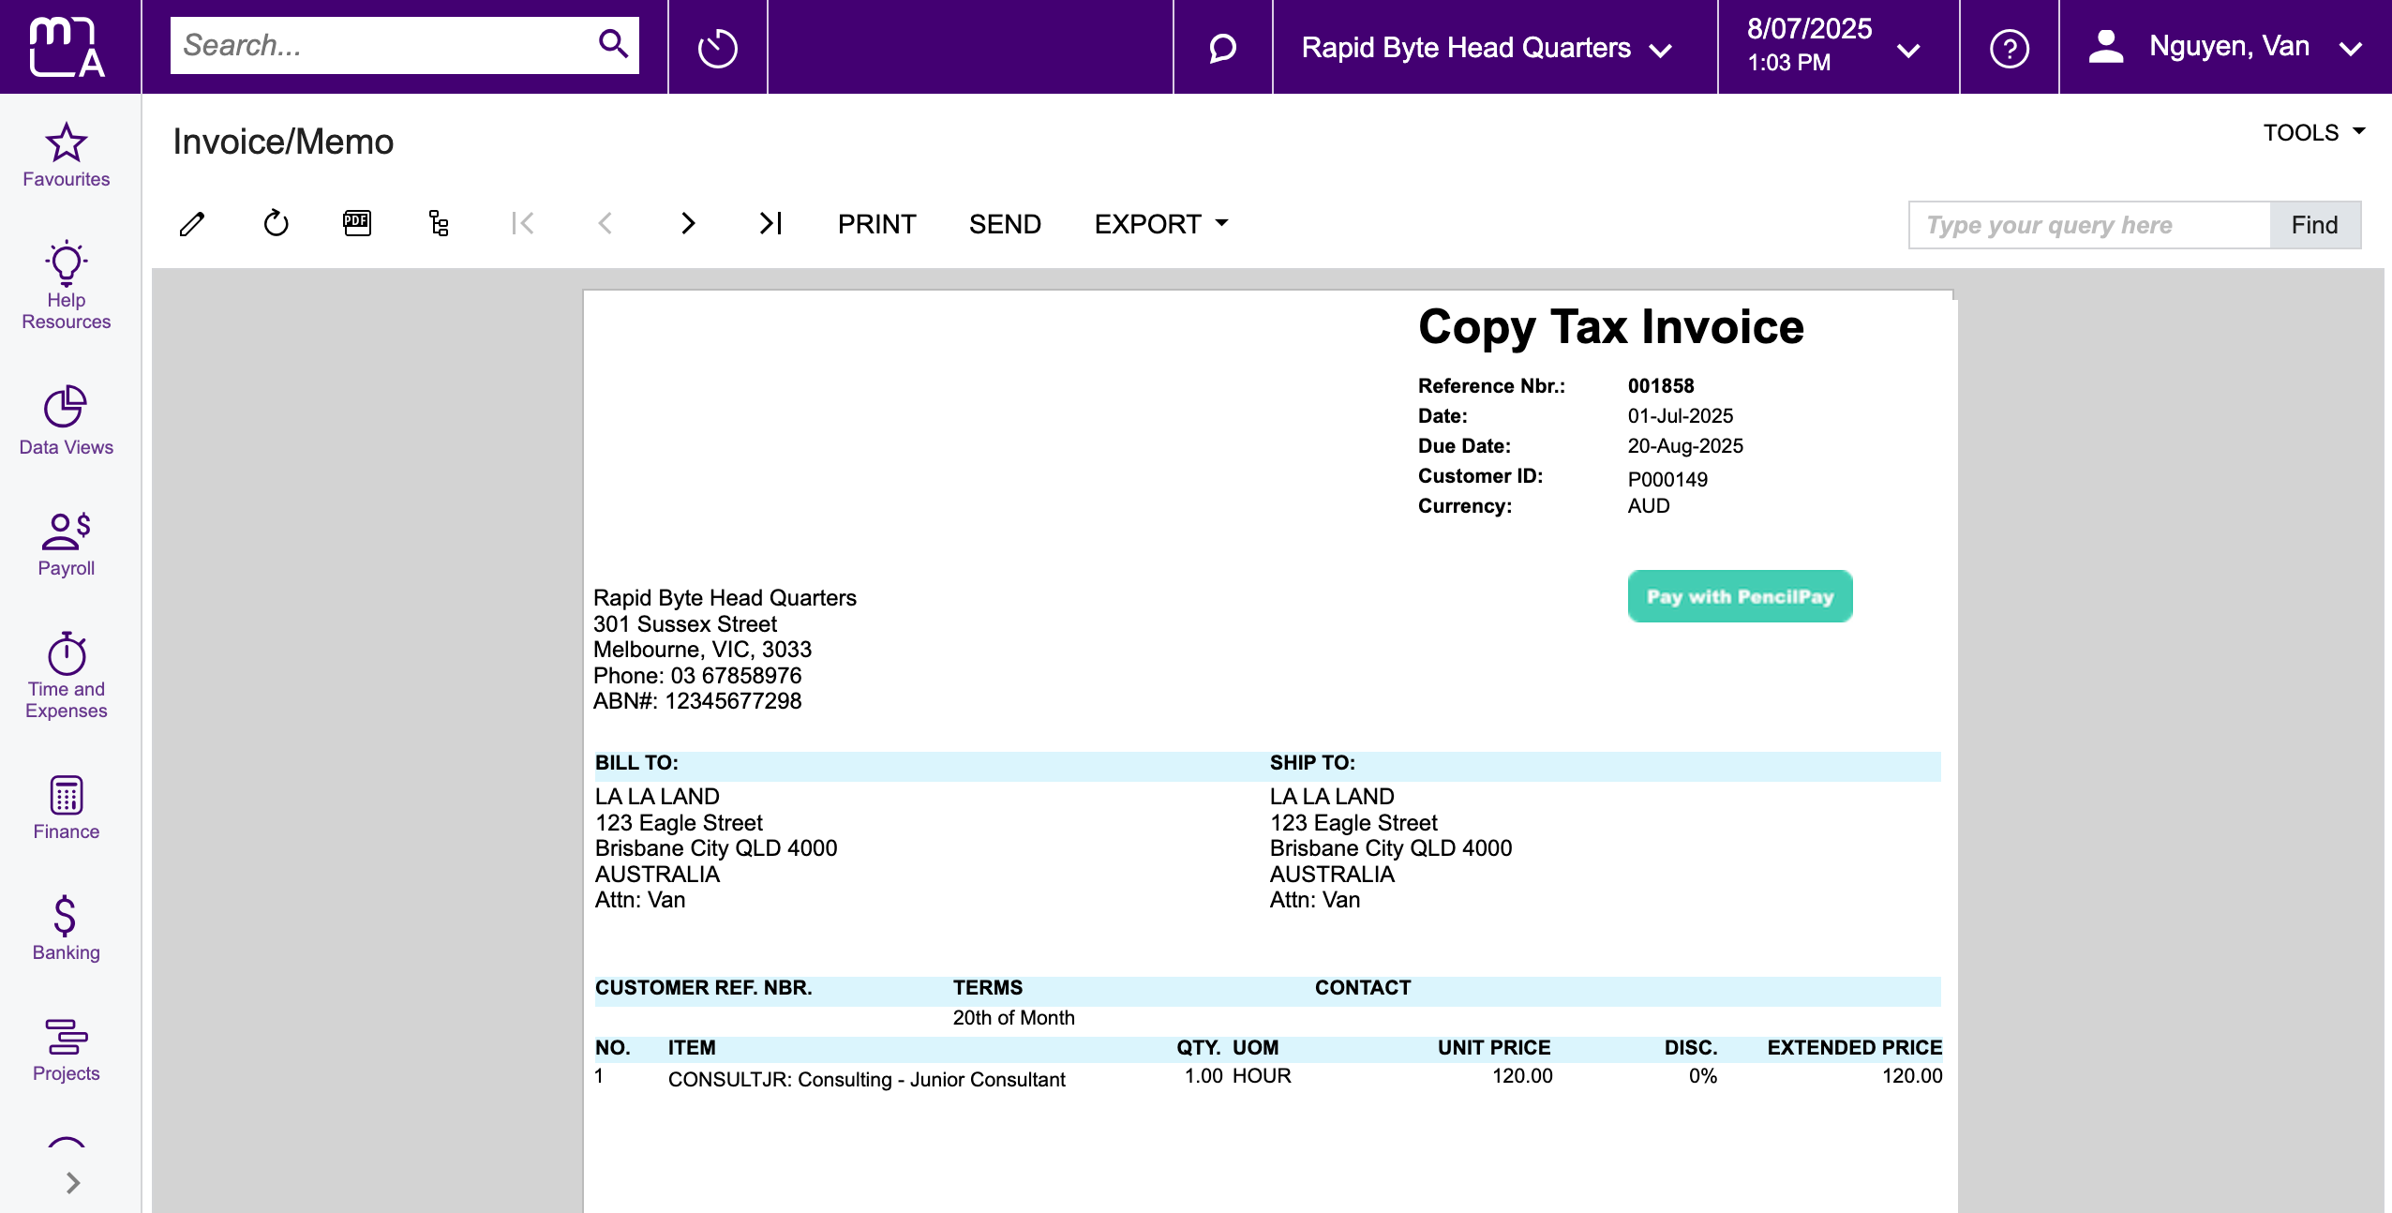Click the MYOB Advanced logo
Screen dimensions: 2392x1213
(x=67, y=47)
